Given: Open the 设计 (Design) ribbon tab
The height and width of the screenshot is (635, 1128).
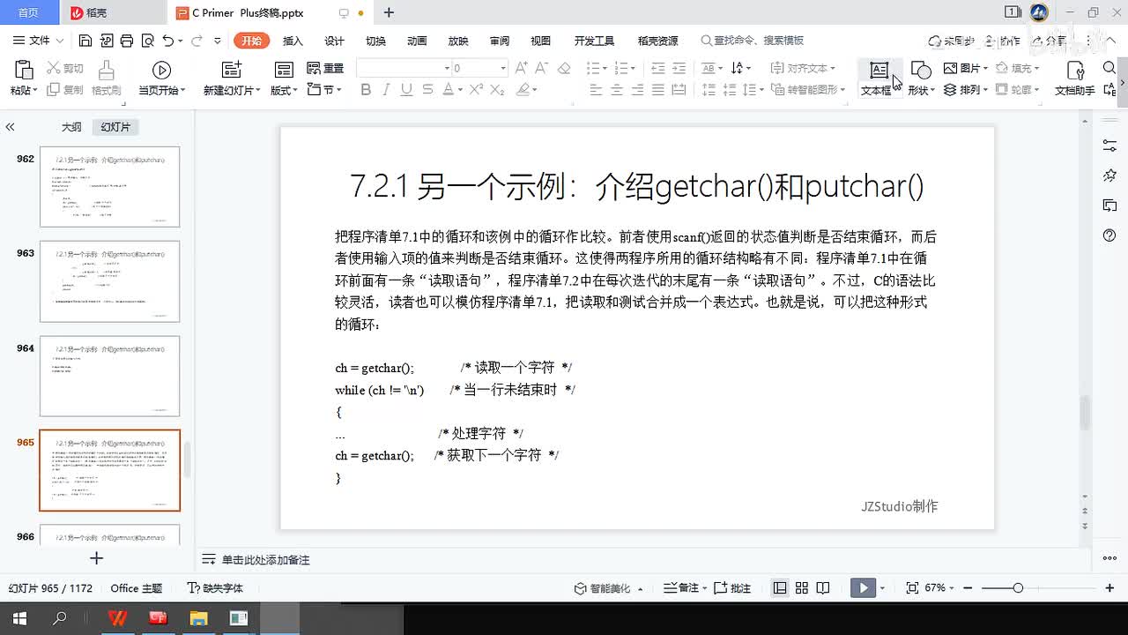Looking at the screenshot, I should click(334, 41).
